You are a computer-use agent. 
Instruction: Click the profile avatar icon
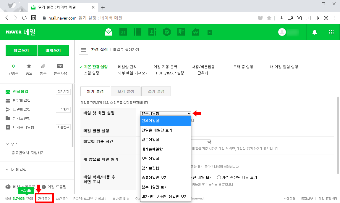click(x=282, y=32)
